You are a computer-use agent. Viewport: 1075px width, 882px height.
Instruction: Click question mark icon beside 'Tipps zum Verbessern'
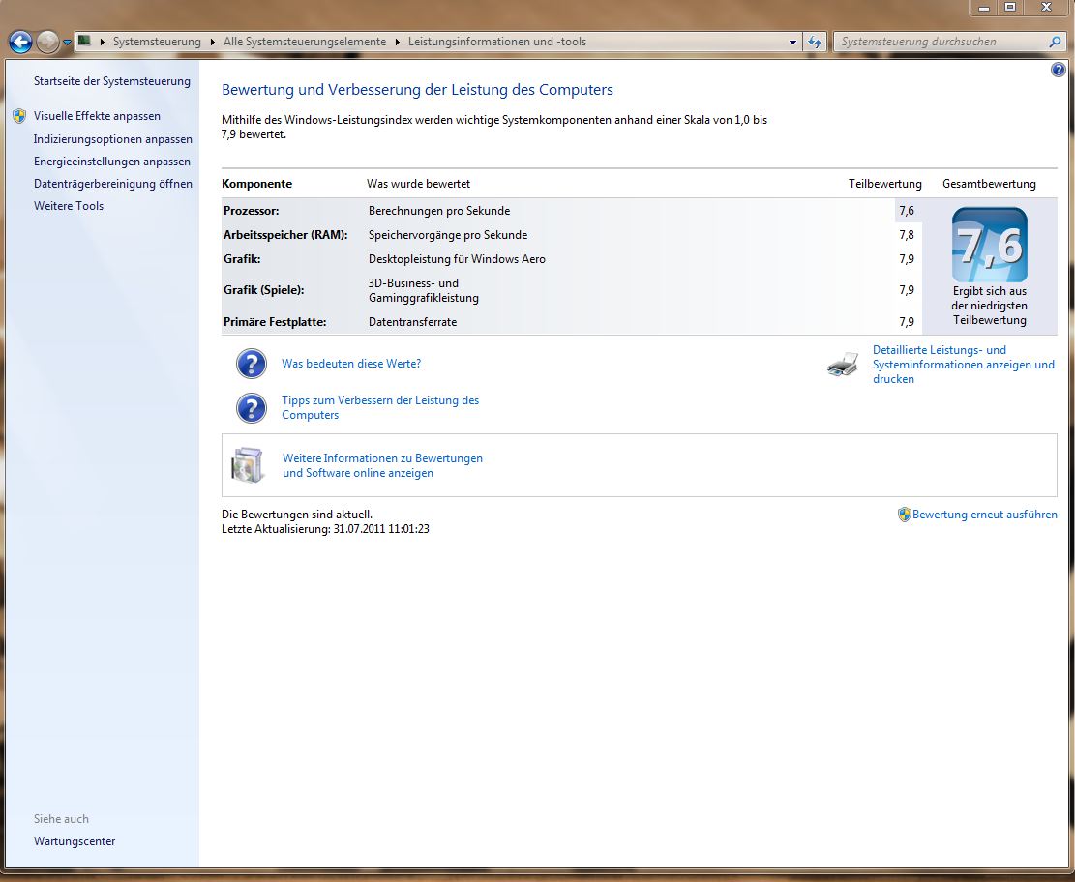tap(252, 407)
